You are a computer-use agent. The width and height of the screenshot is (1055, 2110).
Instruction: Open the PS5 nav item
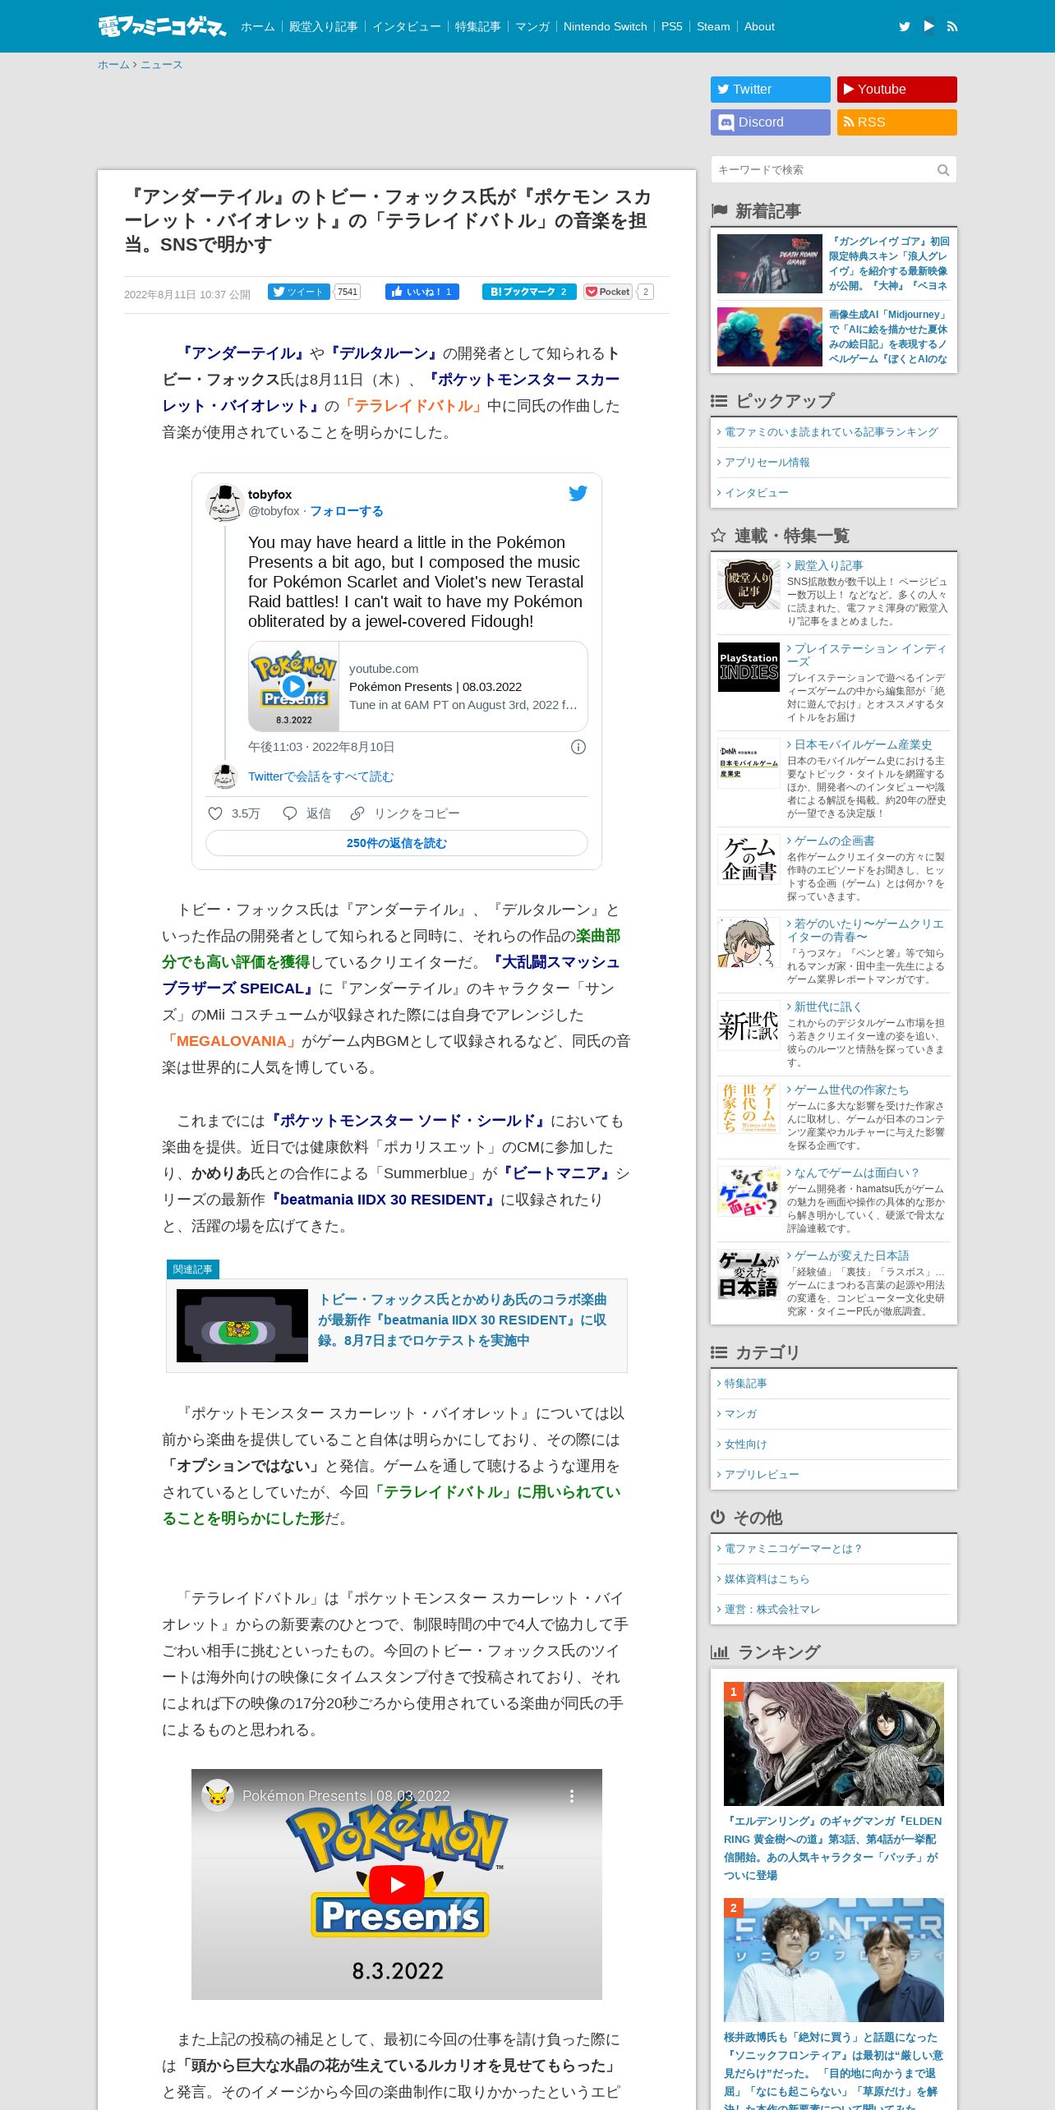click(672, 26)
